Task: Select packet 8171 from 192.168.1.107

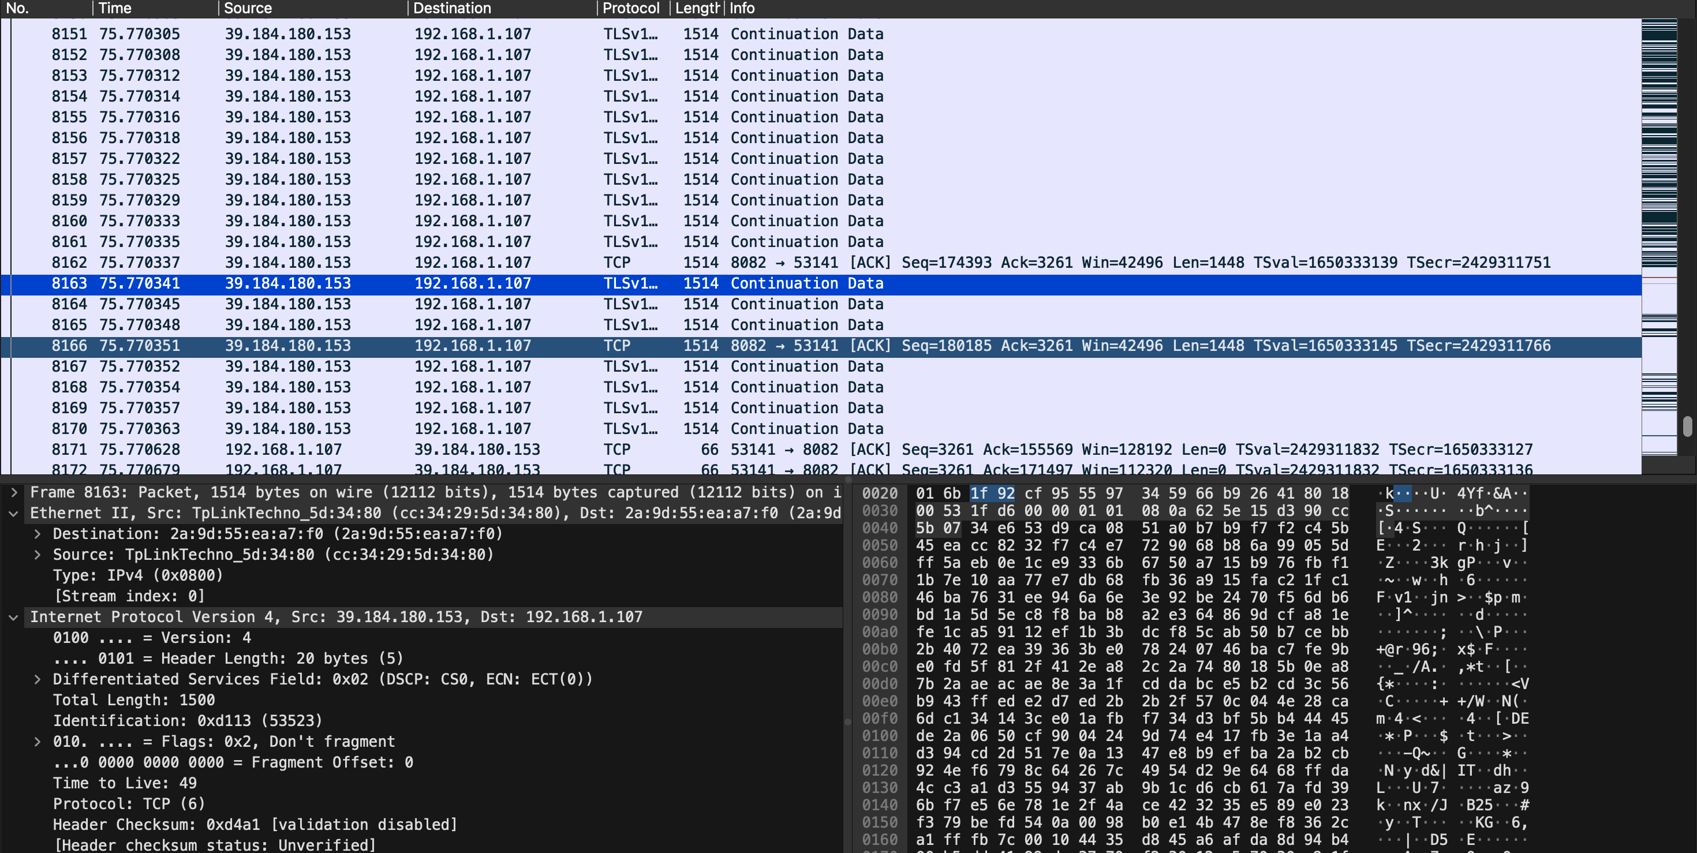Action: click(821, 449)
